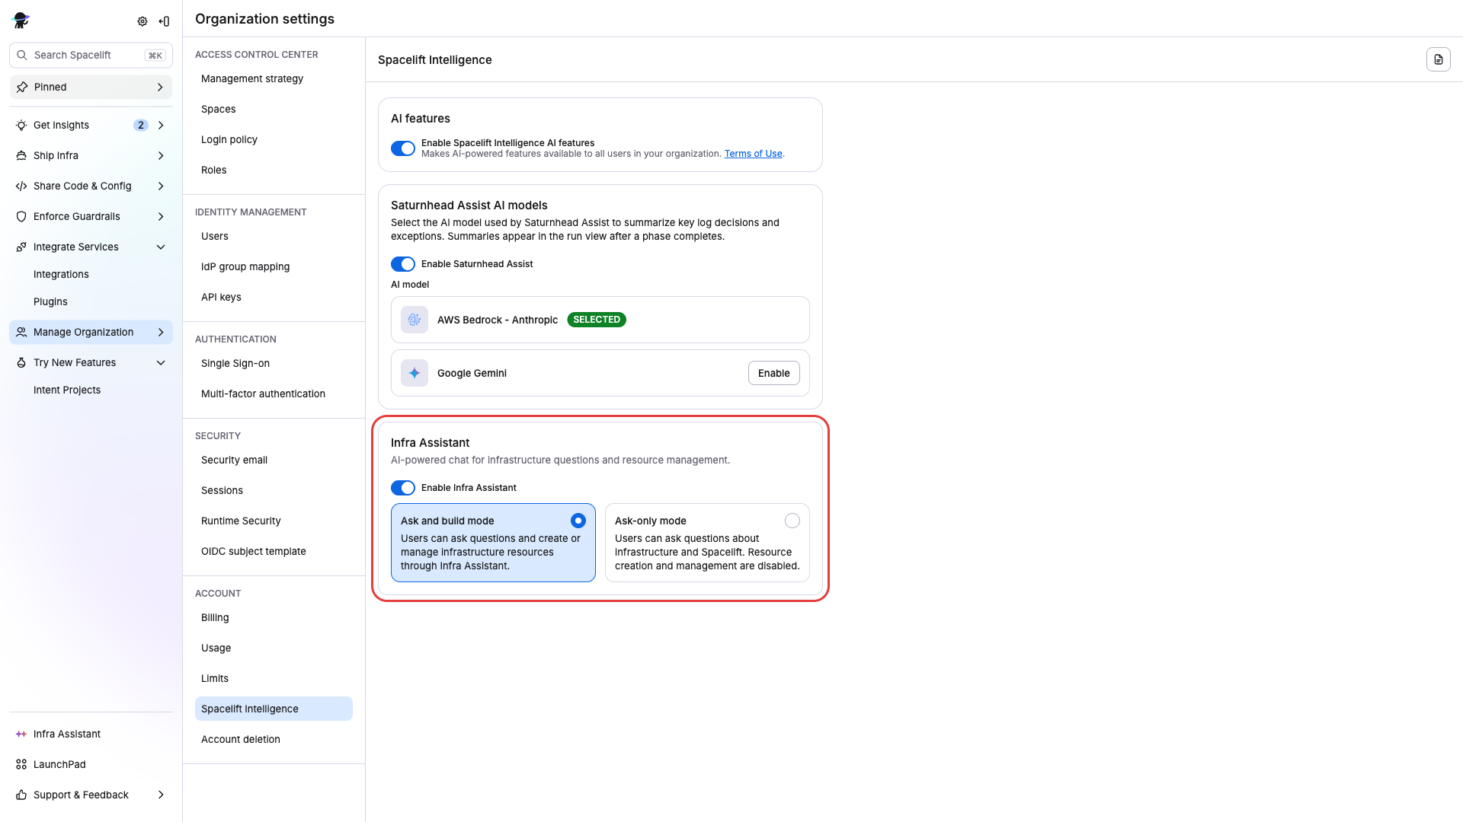The width and height of the screenshot is (1463, 822).
Task: Click the logout icon at sidebar top
Action: pyautogui.click(x=164, y=21)
